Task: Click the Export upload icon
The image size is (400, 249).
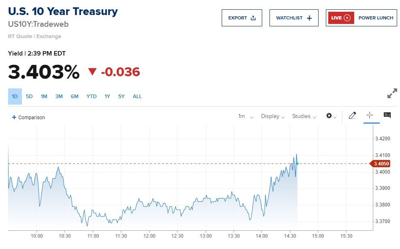Action: [253, 18]
